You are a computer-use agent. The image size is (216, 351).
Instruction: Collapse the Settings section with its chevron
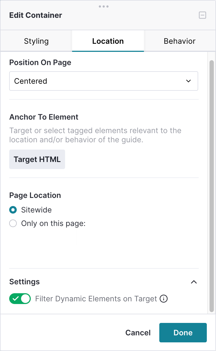click(x=194, y=282)
